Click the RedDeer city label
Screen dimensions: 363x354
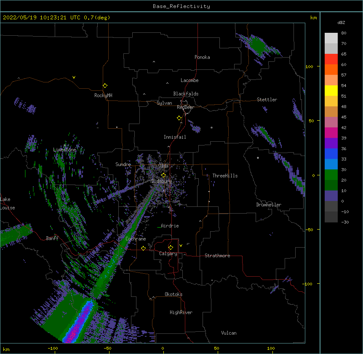(185, 107)
